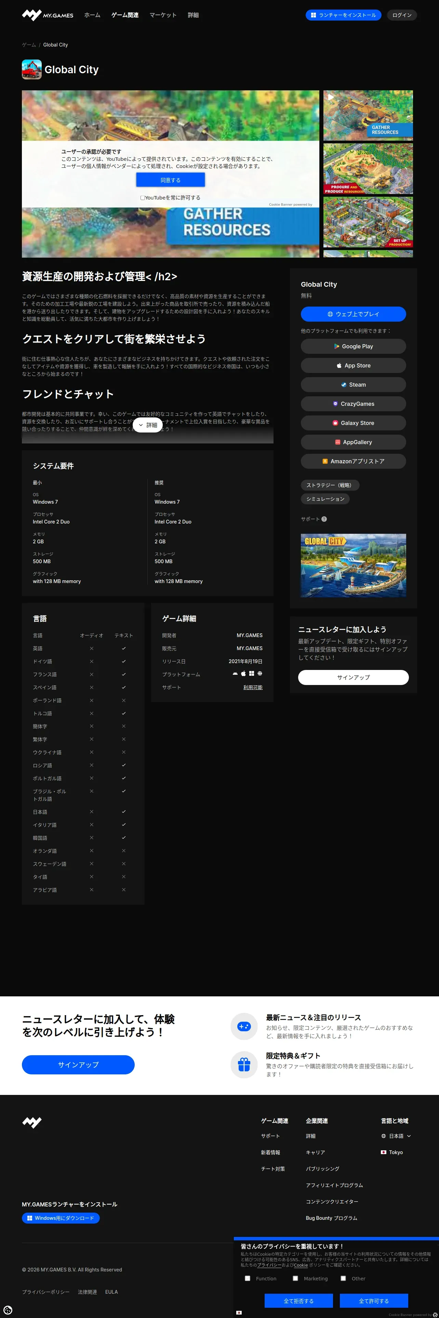This screenshot has width=439, height=1318.
Task: Click the MY.GAMES logo in the footer
Action: [x=32, y=1122]
